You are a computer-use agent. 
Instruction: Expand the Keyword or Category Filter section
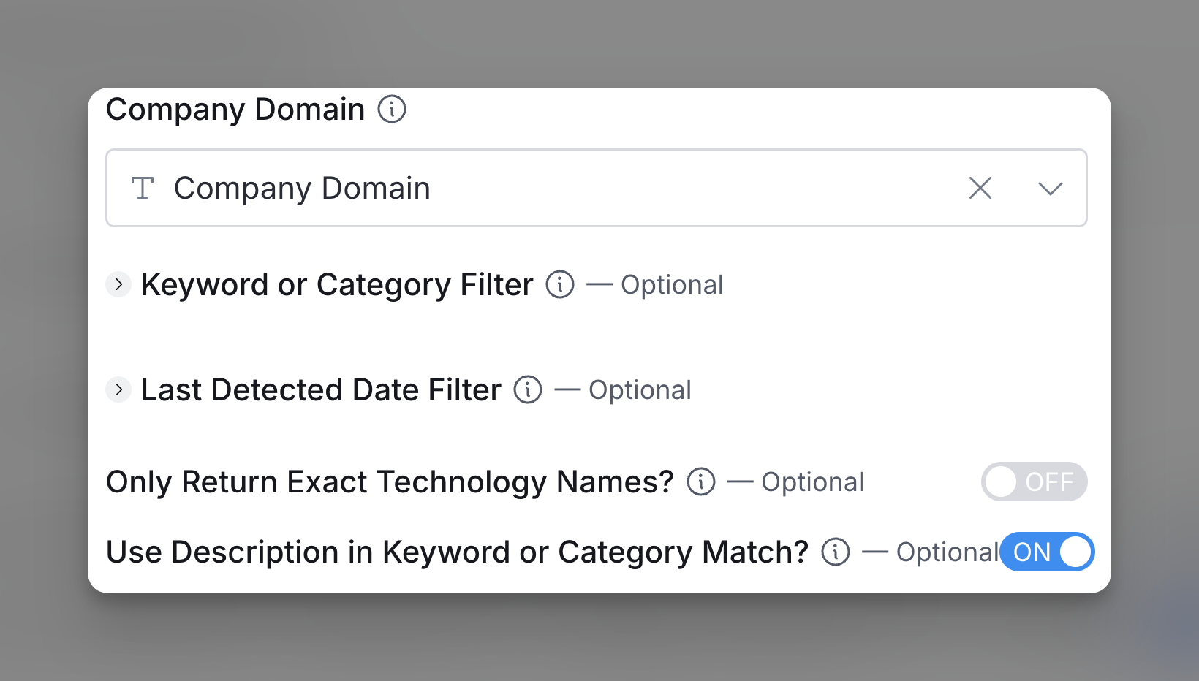[118, 284]
